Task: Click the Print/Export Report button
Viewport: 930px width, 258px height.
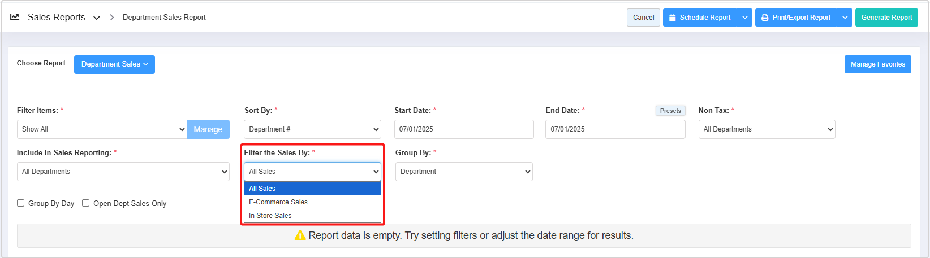Action: pyautogui.click(x=795, y=18)
